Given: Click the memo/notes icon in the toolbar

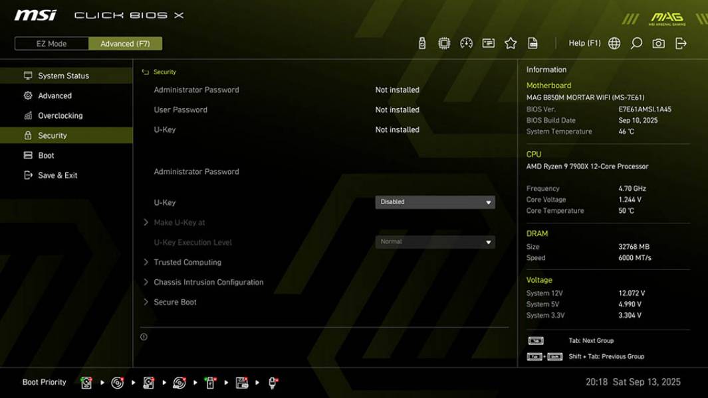Looking at the screenshot, I should pyautogui.click(x=488, y=42).
